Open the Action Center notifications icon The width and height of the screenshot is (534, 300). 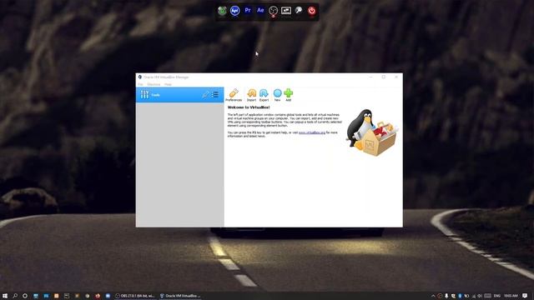525,296
